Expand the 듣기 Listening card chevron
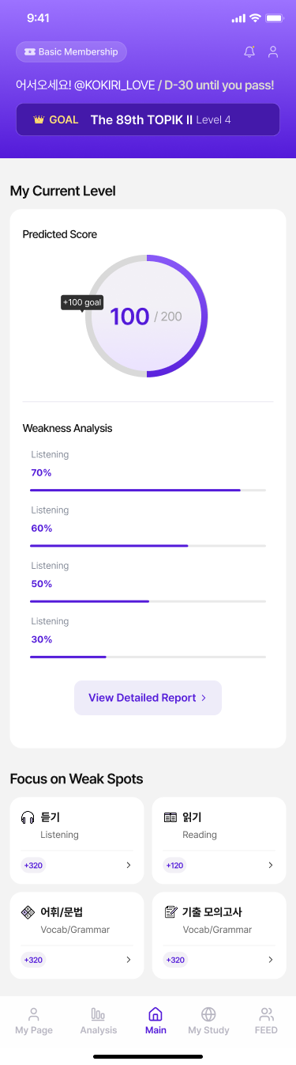296x1065 pixels. [128, 866]
